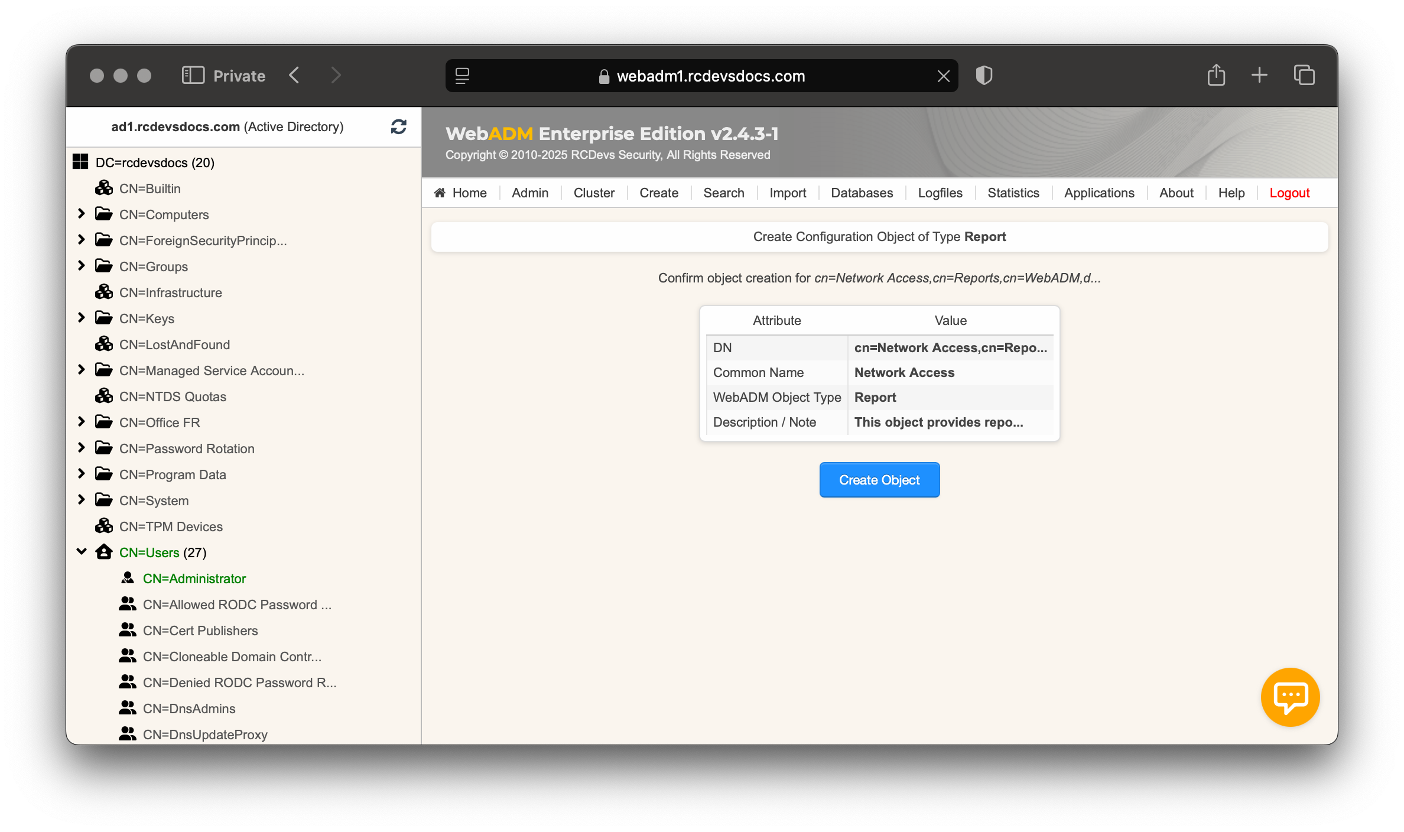Click the CN=Users home-person icon

[x=104, y=552]
